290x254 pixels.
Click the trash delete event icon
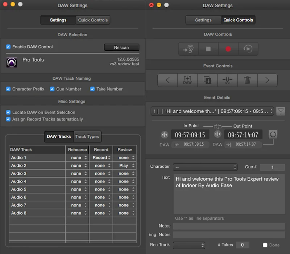248,80
